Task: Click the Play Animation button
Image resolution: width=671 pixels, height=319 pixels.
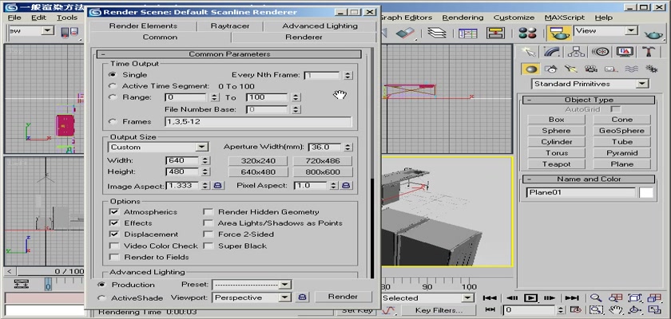Action: click(530, 298)
